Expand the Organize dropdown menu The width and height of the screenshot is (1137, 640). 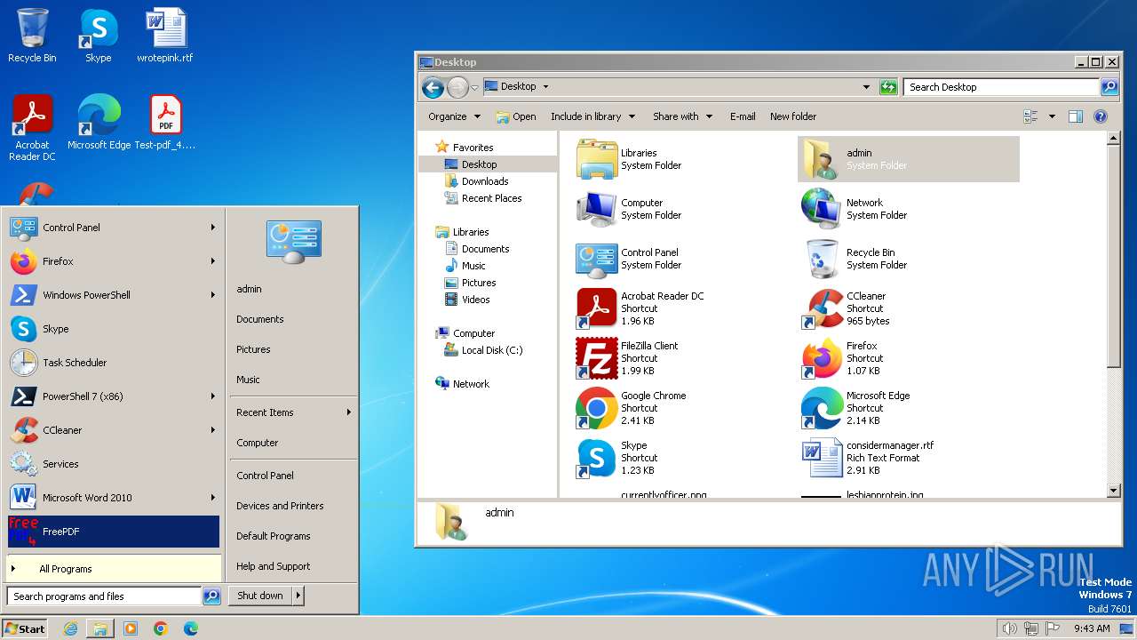454,116
